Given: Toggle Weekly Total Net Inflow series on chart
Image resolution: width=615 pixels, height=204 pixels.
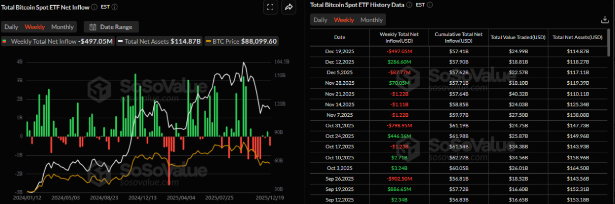Looking at the screenshot, I should (57, 41).
